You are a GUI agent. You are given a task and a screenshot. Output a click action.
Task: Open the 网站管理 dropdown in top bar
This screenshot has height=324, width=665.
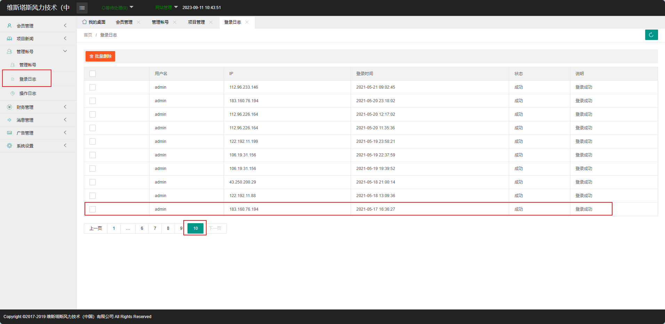pyautogui.click(x=166, y=8)
